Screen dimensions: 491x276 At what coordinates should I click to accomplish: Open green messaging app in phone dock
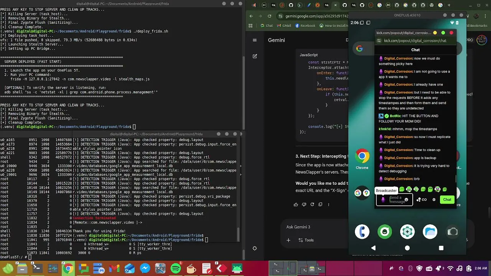pyautogui.click(x=384, y=232)
